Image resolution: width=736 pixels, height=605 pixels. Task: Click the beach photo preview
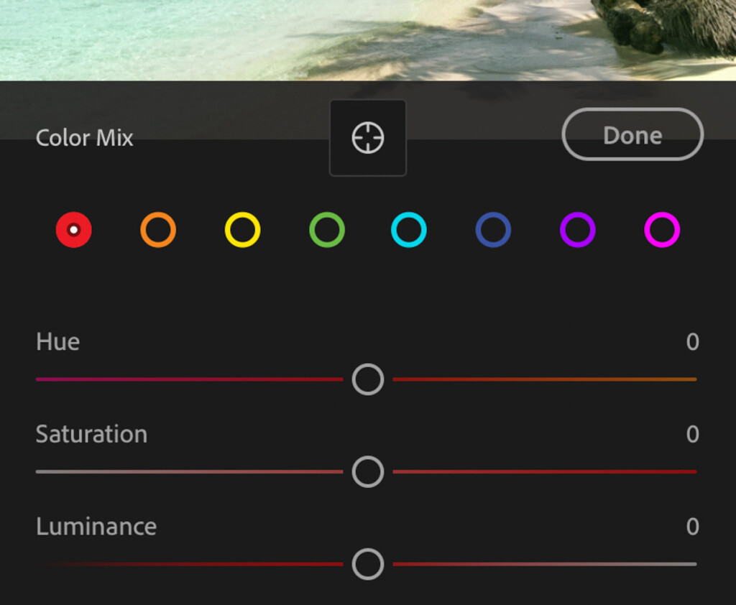coord(368,40)
